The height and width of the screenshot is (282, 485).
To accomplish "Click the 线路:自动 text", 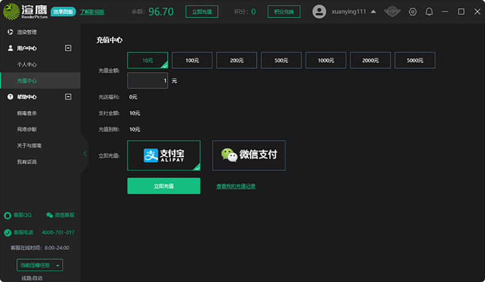I will click(x=32, y=278).
